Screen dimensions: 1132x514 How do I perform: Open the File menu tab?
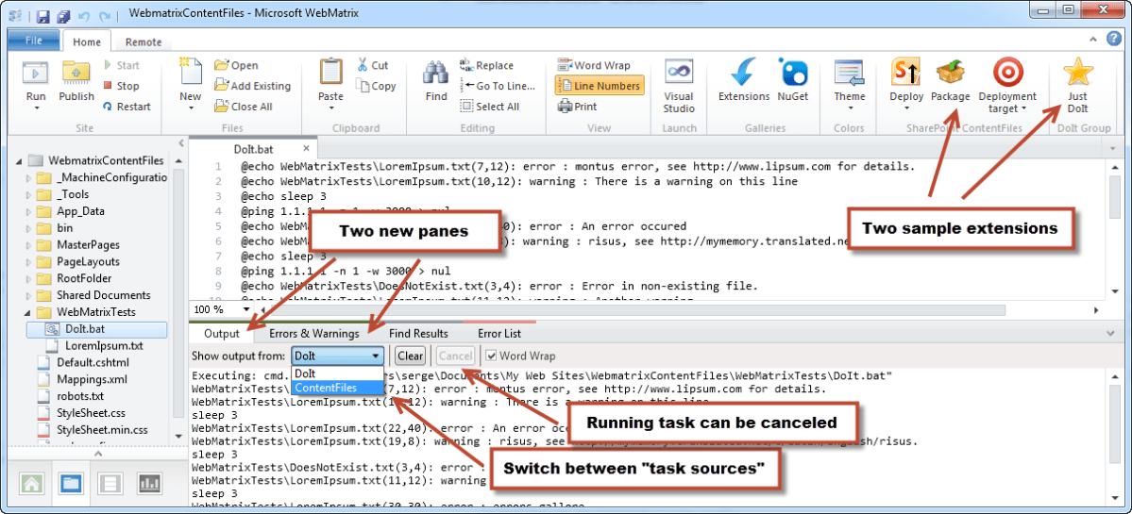coord(33,41)
